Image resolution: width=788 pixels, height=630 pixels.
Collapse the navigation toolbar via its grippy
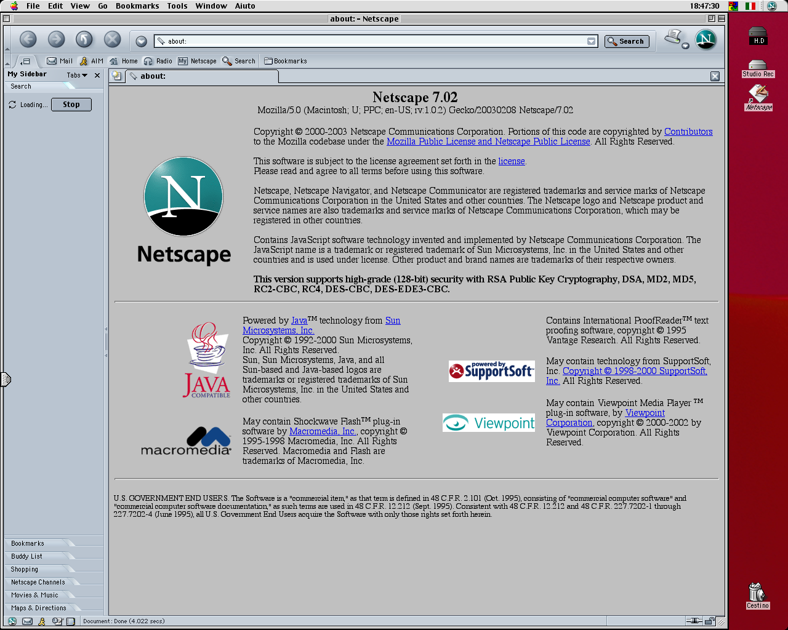point(7,39)
